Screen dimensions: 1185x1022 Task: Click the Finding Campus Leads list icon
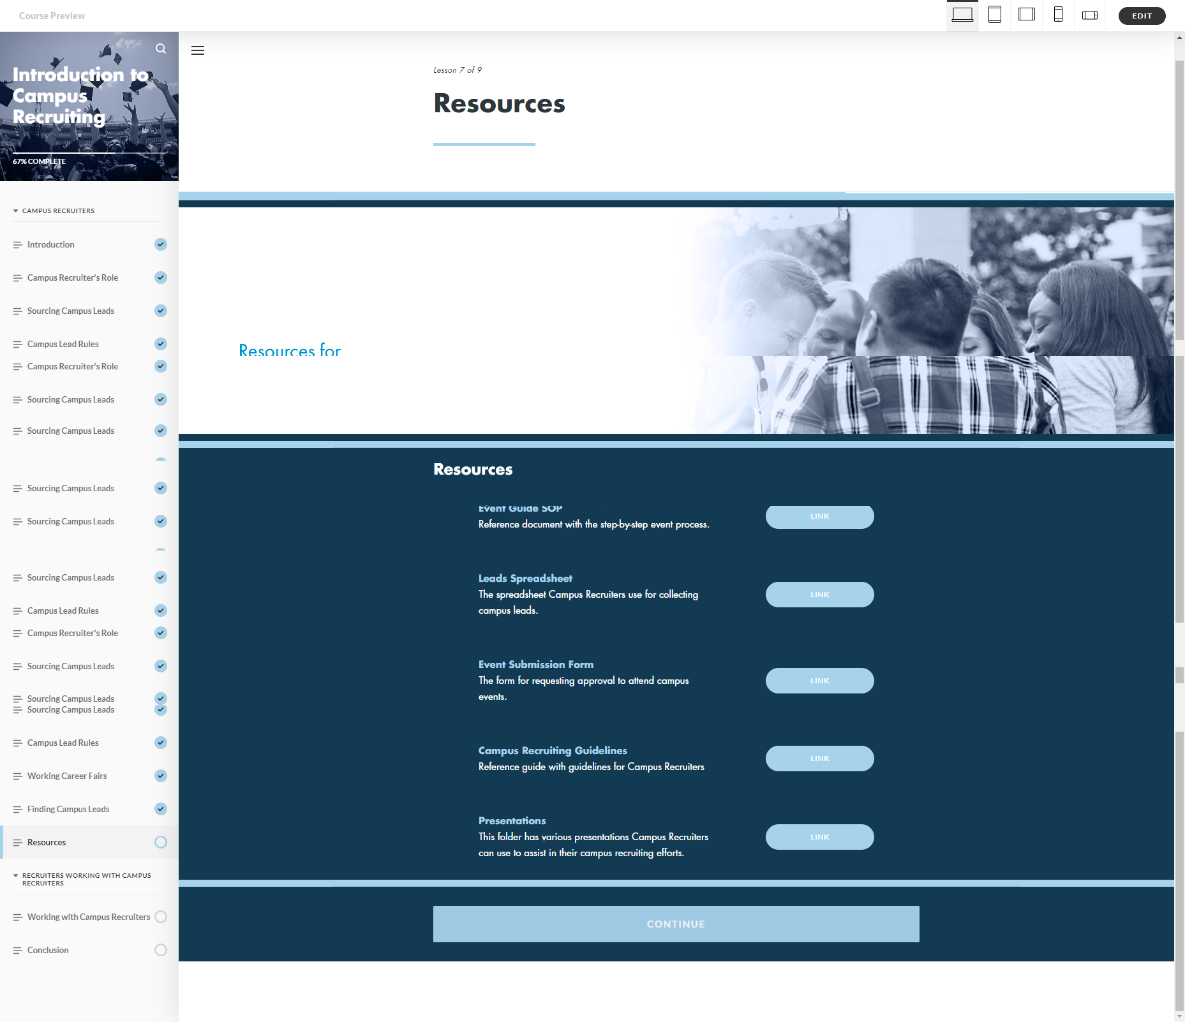pos(18,810)
